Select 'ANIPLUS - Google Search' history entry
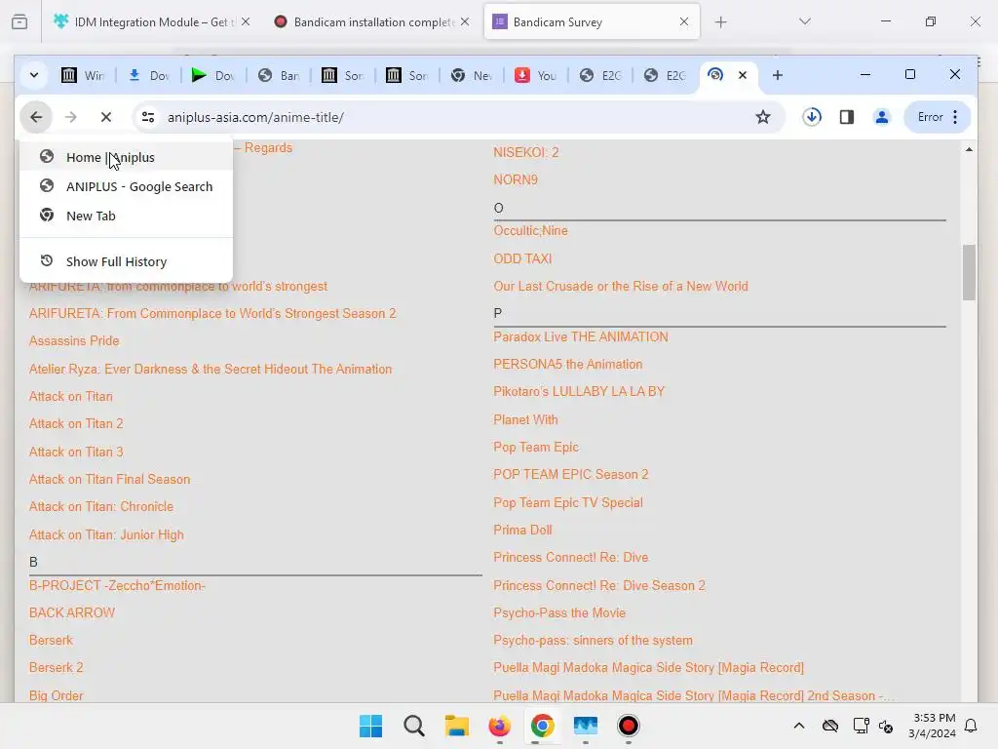The height and width of the screenshot is (749, 998). point(126,186)
